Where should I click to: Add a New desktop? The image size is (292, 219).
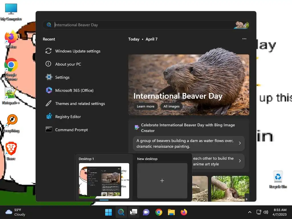pos(162,181)
